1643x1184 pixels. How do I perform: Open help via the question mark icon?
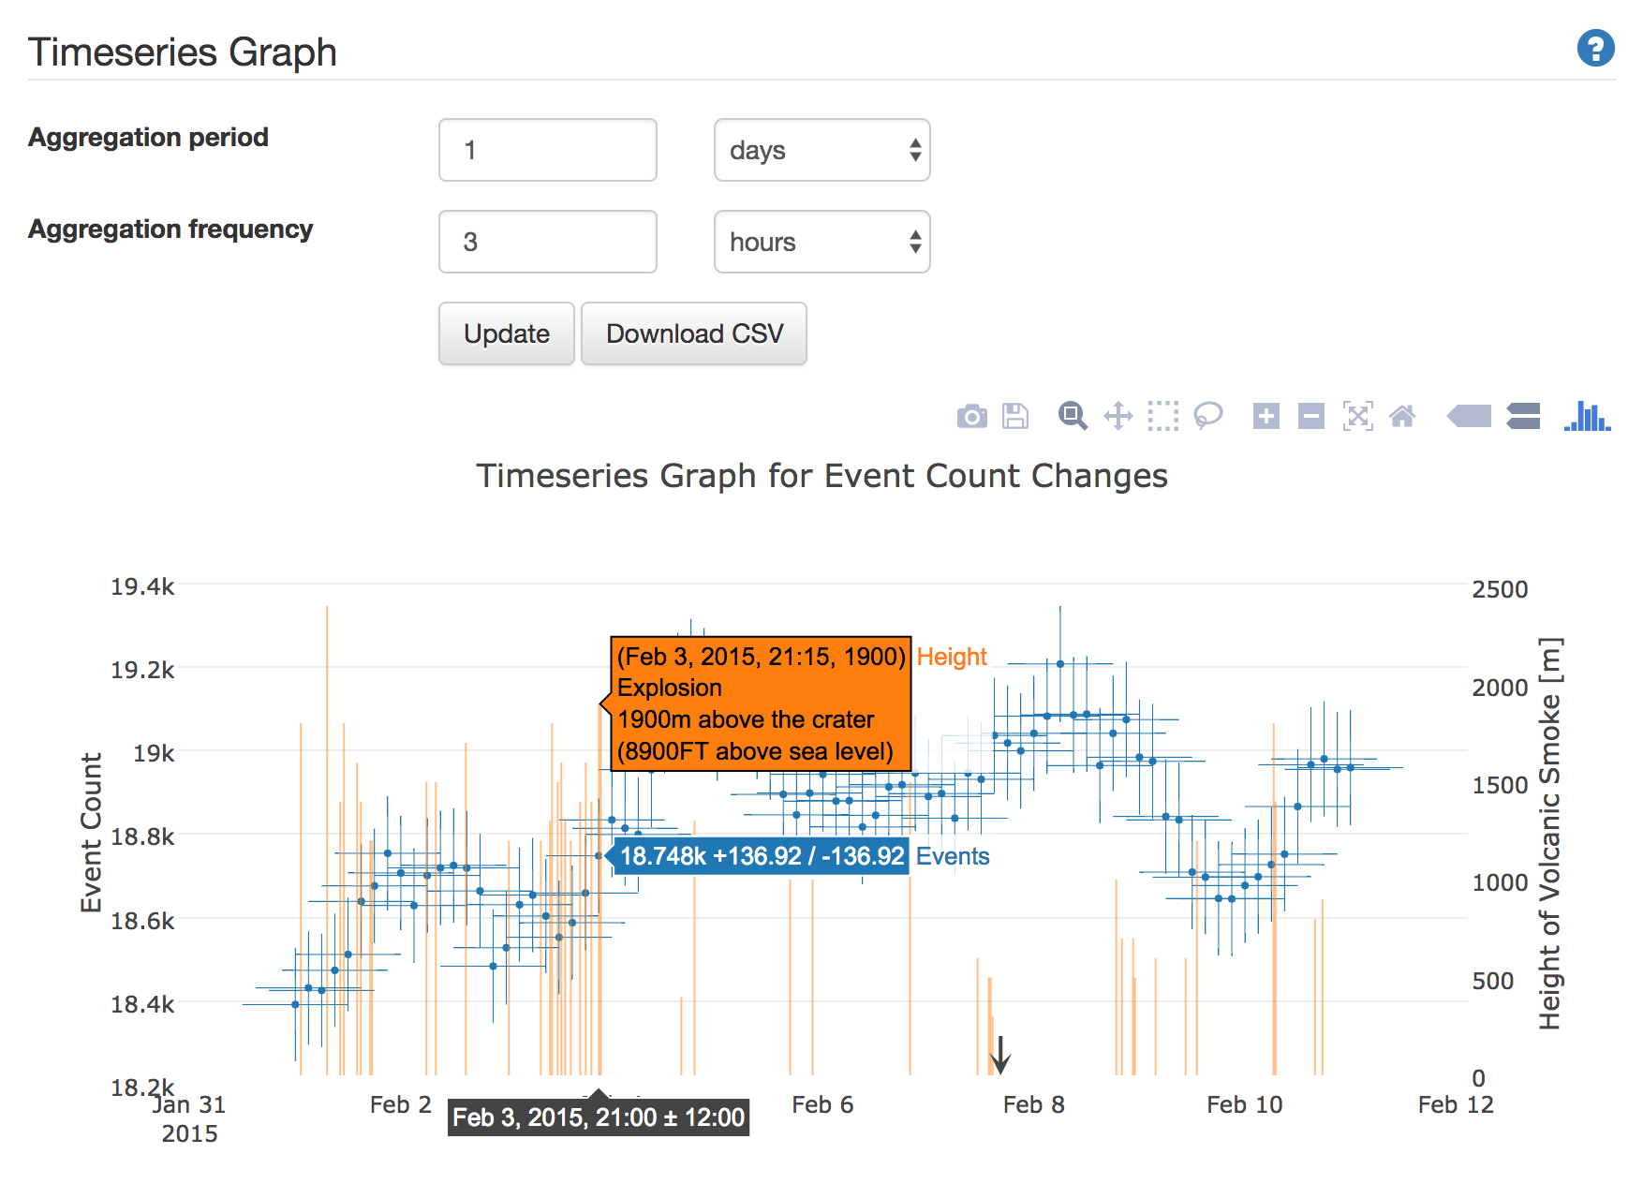[x=1595, y=49]
